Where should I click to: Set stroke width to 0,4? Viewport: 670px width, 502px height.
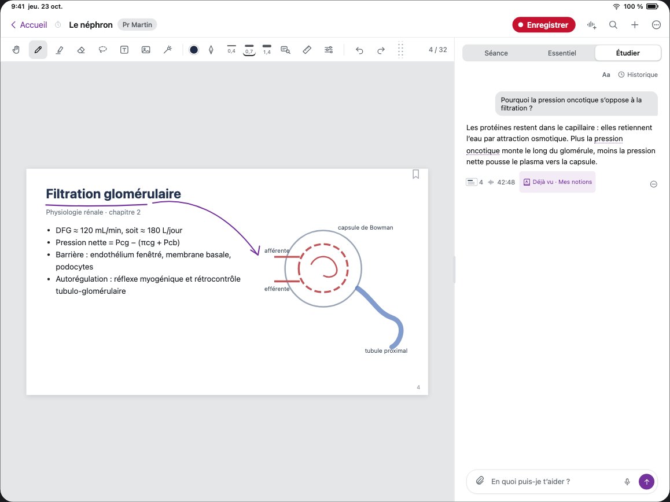231,50
